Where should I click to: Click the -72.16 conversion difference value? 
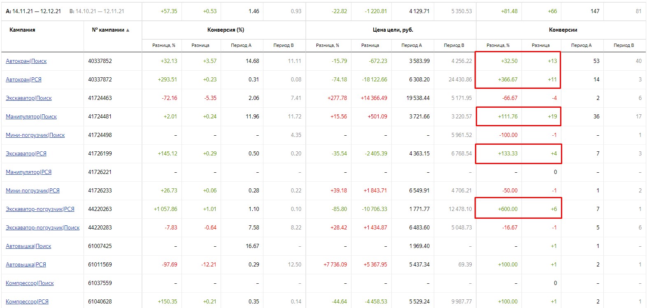tap(170, 98)
